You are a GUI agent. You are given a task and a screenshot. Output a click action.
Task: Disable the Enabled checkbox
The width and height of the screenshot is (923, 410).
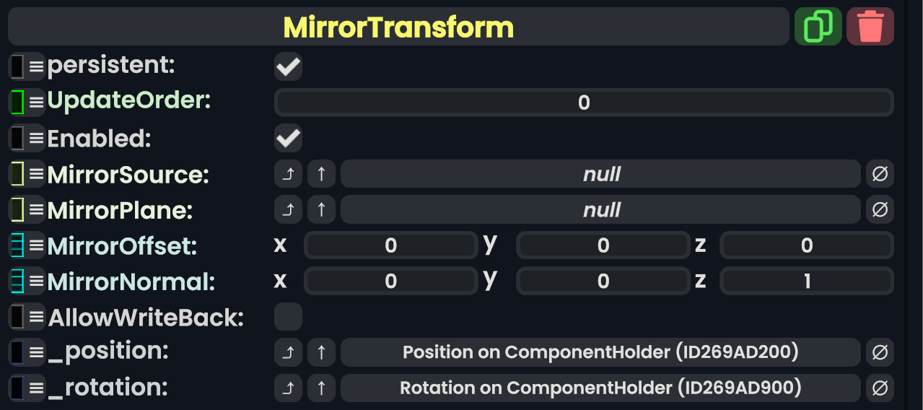point(288,138)
